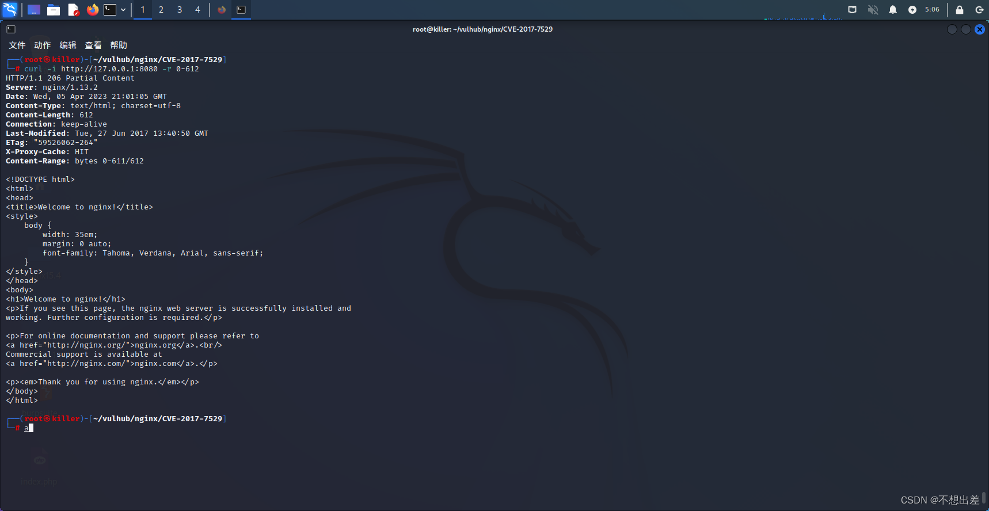Open the 查看 (View) menu
The image size is (989, 511).
click(93, 45)
